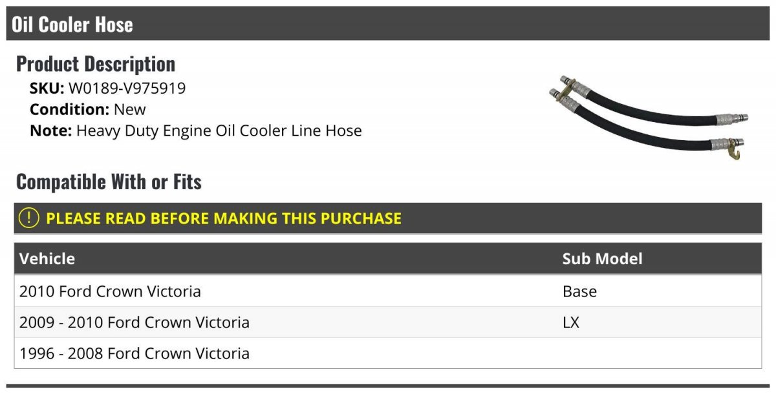Select the 1996 - 2008 Ford Crown Victoria row
The height and width of the screenshot is (394, 776).
(388, 353)
